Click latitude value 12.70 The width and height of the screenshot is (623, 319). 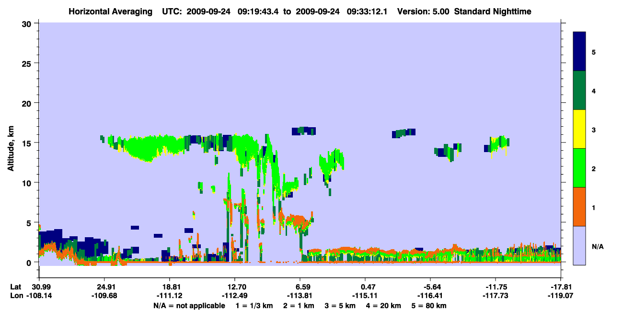(x=234, y=287)
